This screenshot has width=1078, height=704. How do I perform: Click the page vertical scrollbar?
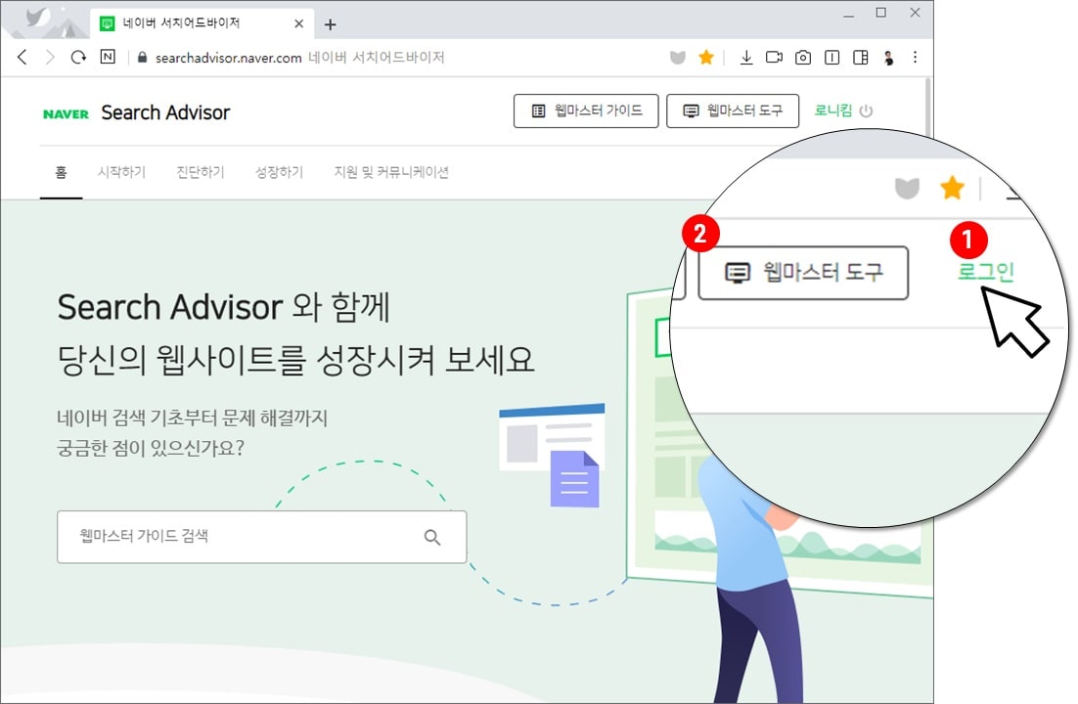coord(928,110)
